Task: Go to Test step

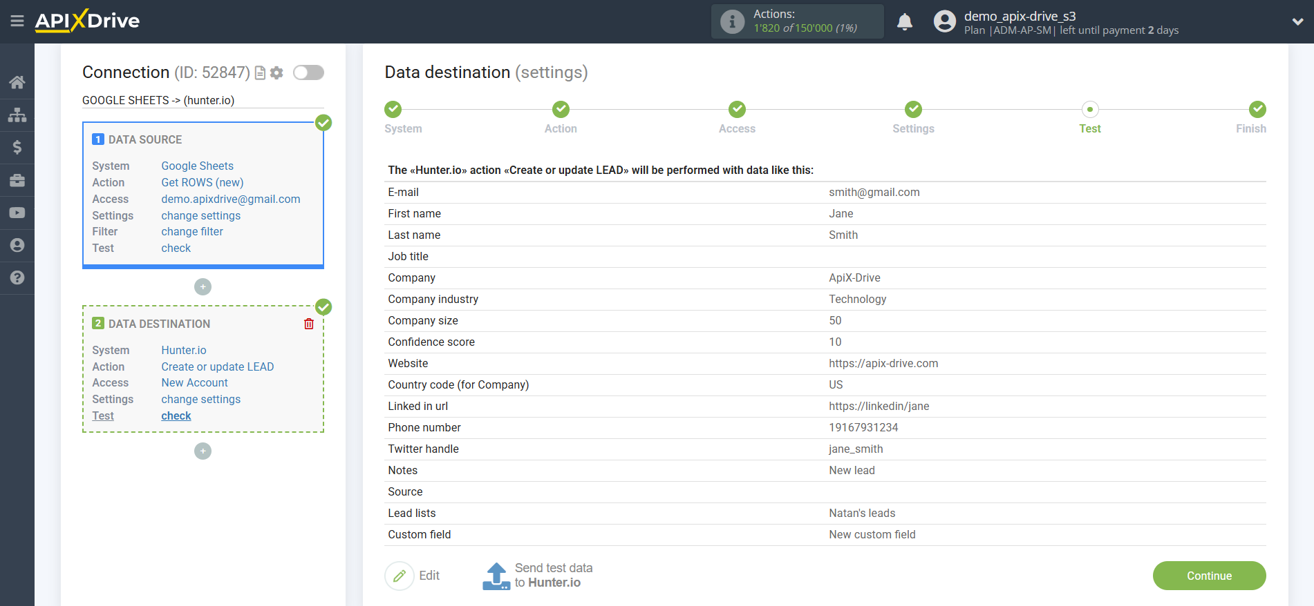Action: pos(1089,109)
